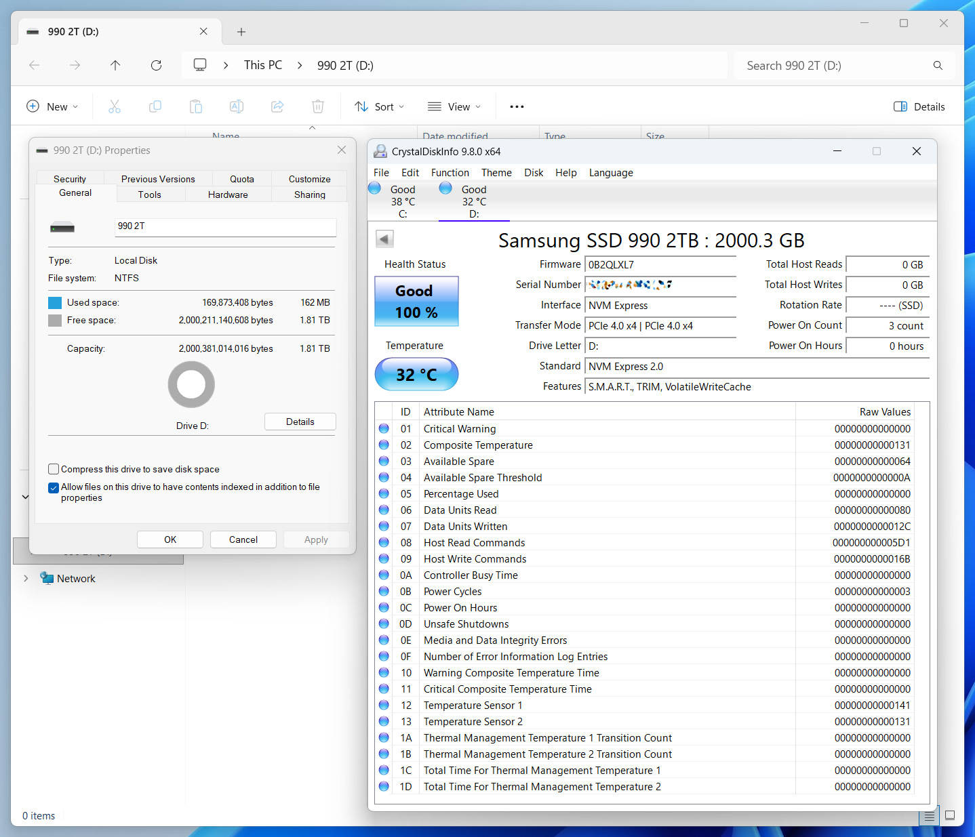
Task: Click Cancel in the Properties dialog
Action: [x=243, y=539]
